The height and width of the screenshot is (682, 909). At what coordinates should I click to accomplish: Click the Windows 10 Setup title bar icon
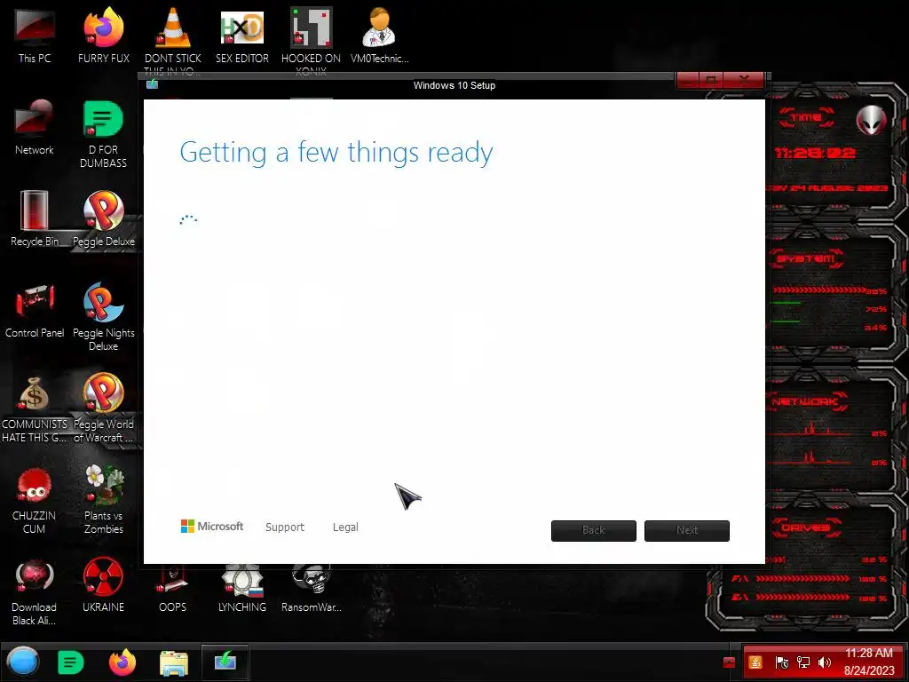point(153,84)
